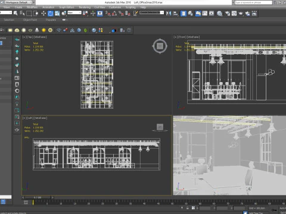Viewport: 286px width, 214px height.
Task: Toggle the Spinner Snap button
Action: [x=128, y=14]
